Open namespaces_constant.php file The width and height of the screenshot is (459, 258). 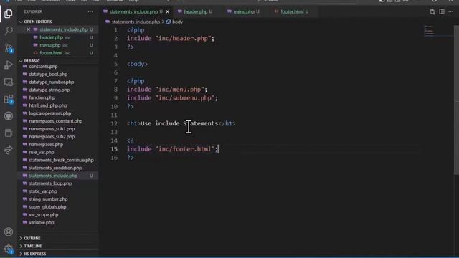pyautogui.click(x=56, y=121)
